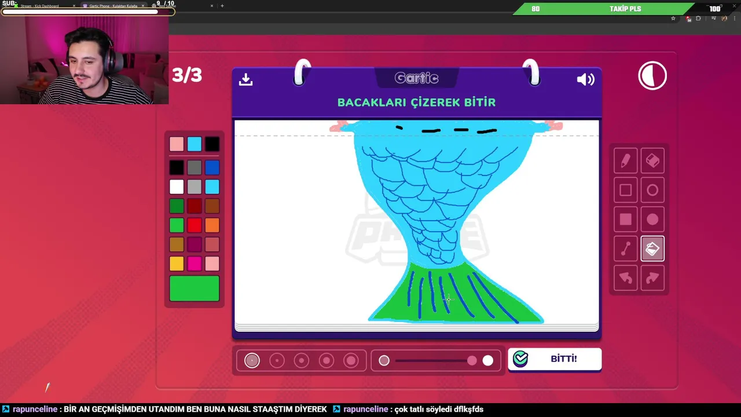The width and height of the screenshot is (741, 417).
Task: Pick hot pink palette color
Action: pos(195,264)
